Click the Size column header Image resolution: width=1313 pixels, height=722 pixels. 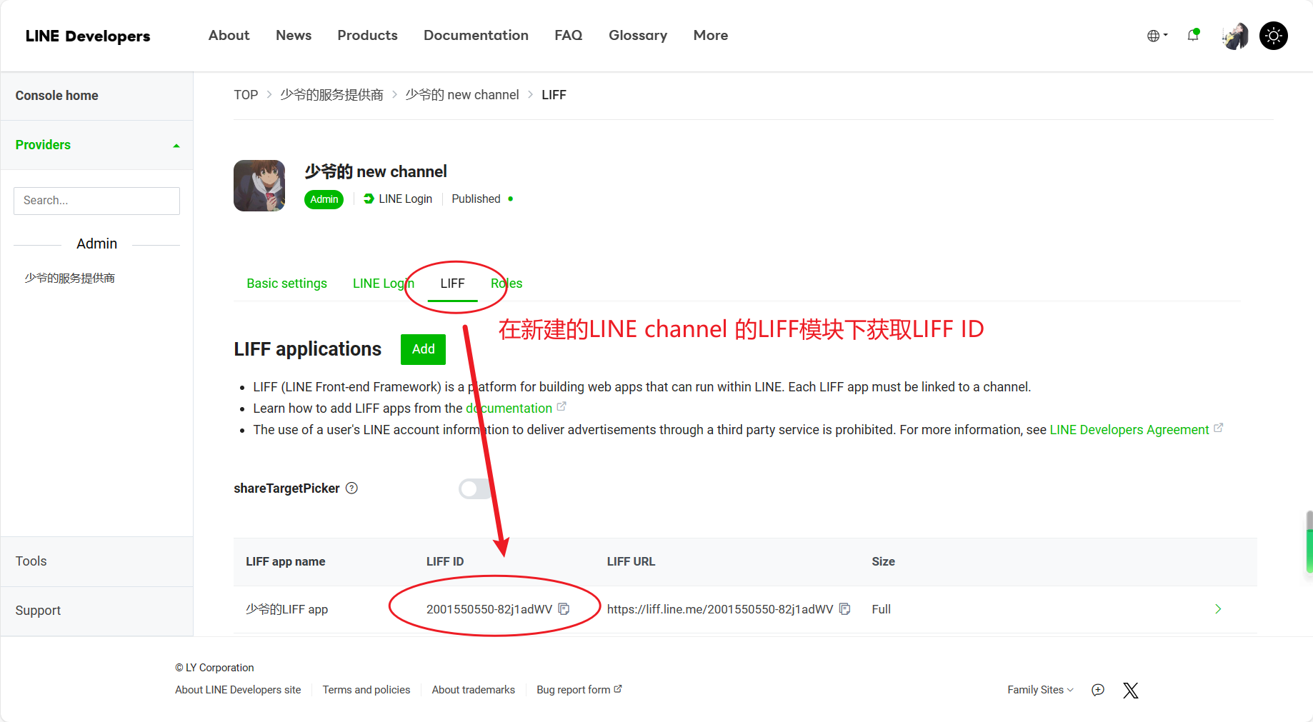tap(883, 562)
